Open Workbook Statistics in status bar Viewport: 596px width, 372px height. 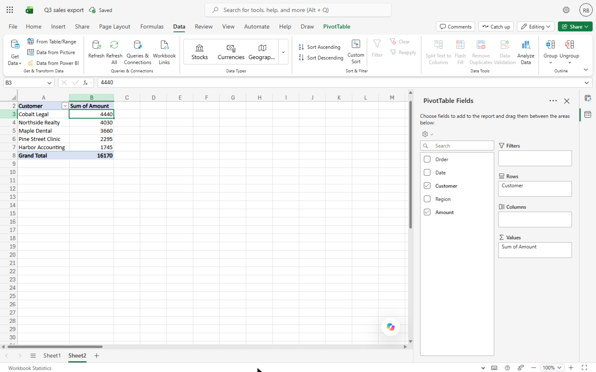pos(30,368)
